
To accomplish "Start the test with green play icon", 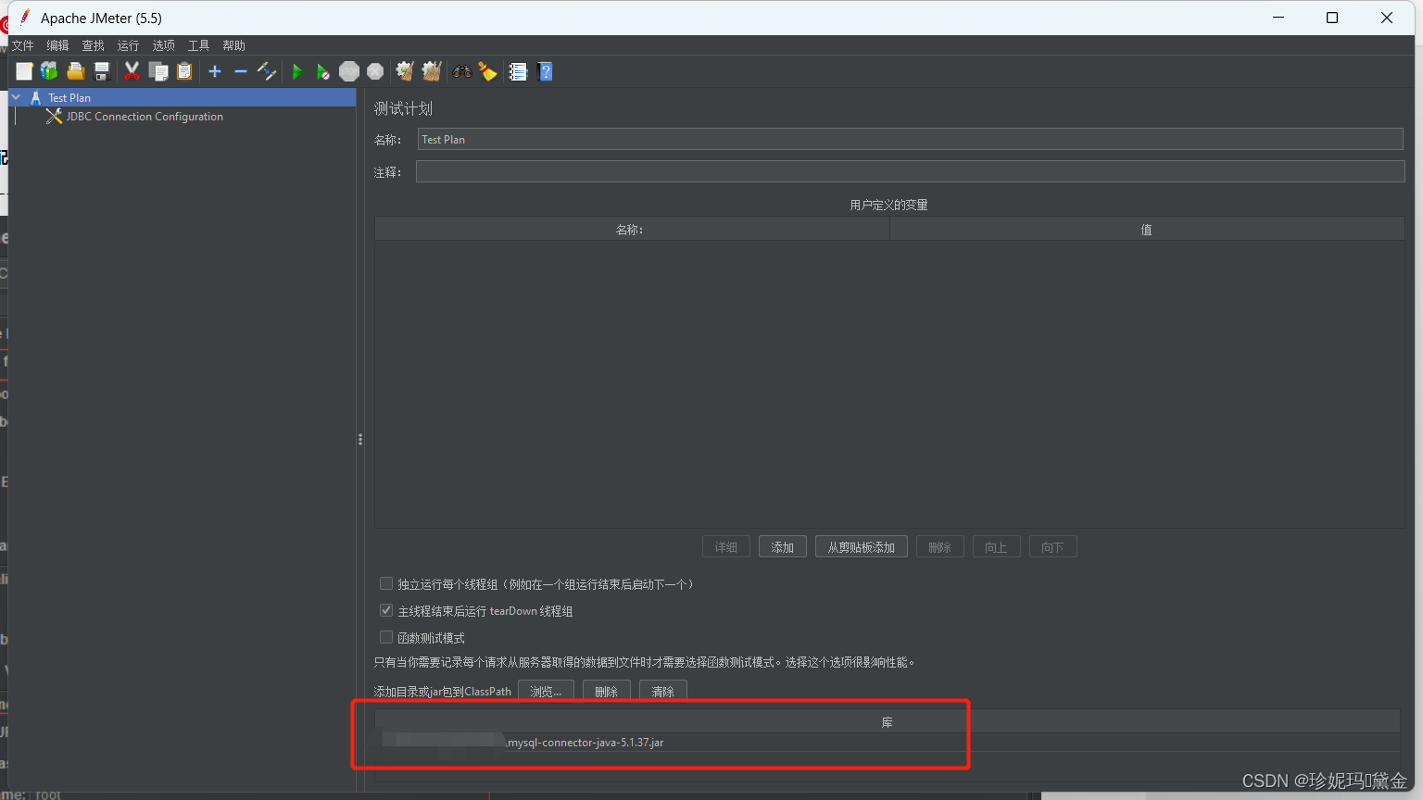I will point(296,71).
